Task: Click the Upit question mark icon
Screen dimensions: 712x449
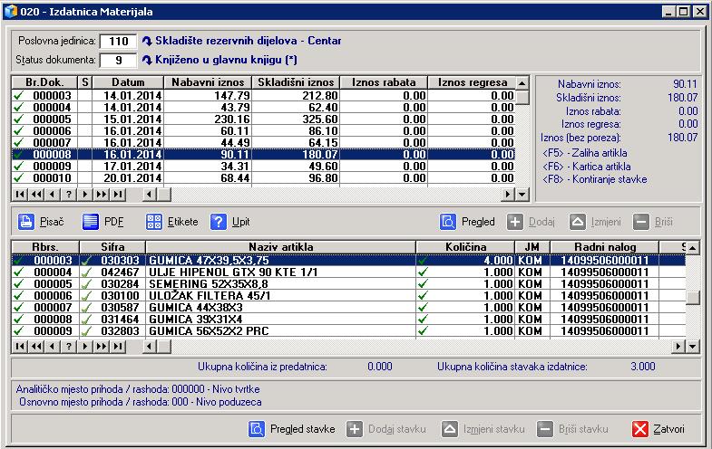Action: 219,222
